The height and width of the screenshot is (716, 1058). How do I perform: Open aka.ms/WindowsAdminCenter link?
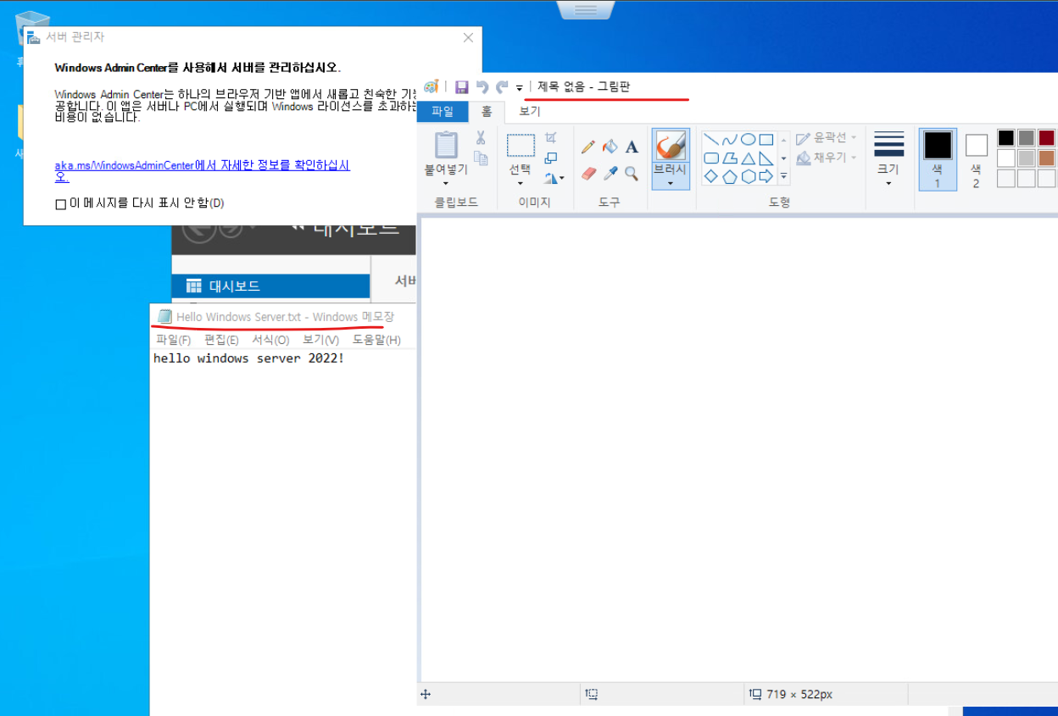click(203, 171)
